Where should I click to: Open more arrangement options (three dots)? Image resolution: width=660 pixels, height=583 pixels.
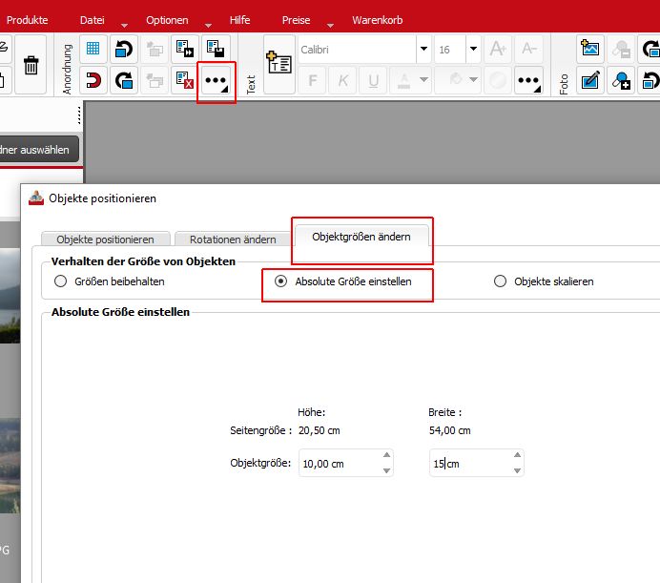216,81
